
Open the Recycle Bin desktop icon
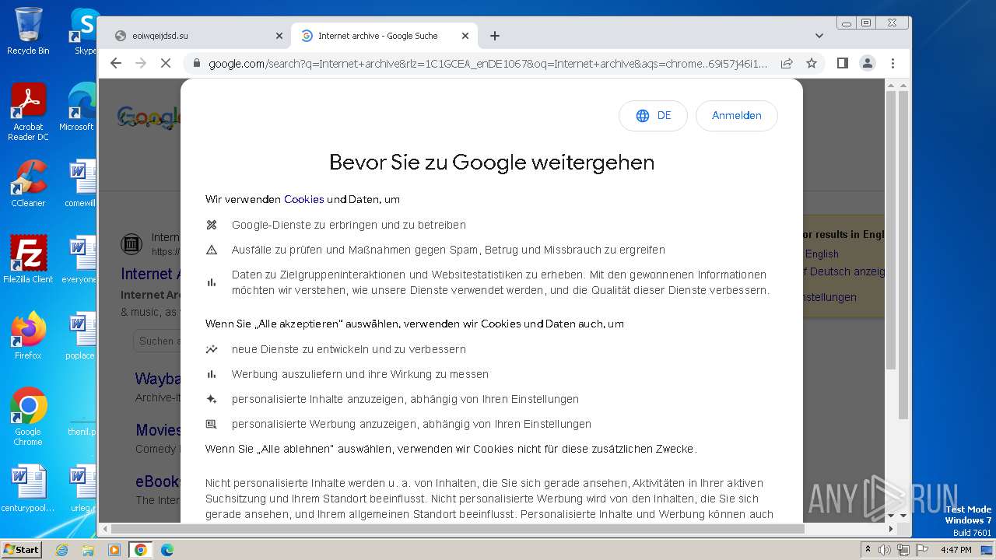[x=28, y=31]
